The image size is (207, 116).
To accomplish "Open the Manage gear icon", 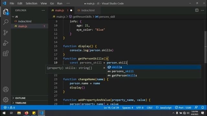I will (5, 100).
